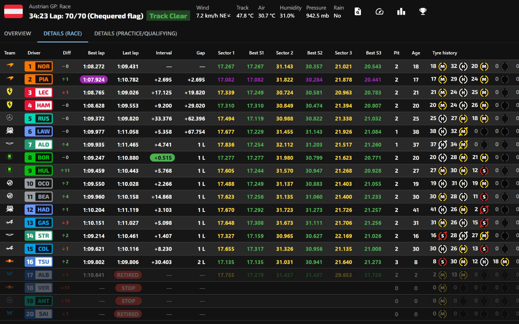Click the green +0.515 interval for BOR
519x324 pixels.
pos(163,158)
